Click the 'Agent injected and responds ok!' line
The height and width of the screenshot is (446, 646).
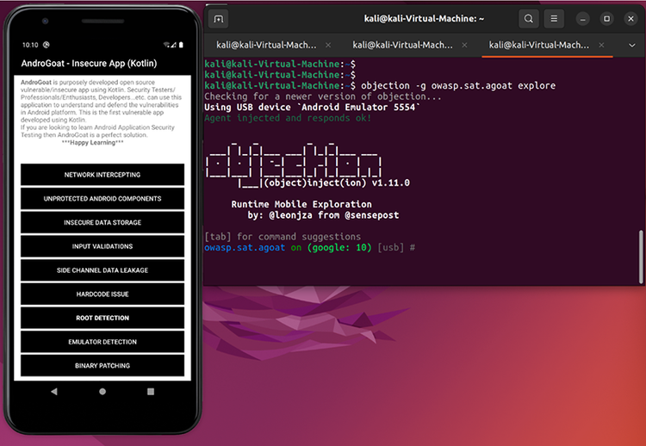click(x=288, y=118)
